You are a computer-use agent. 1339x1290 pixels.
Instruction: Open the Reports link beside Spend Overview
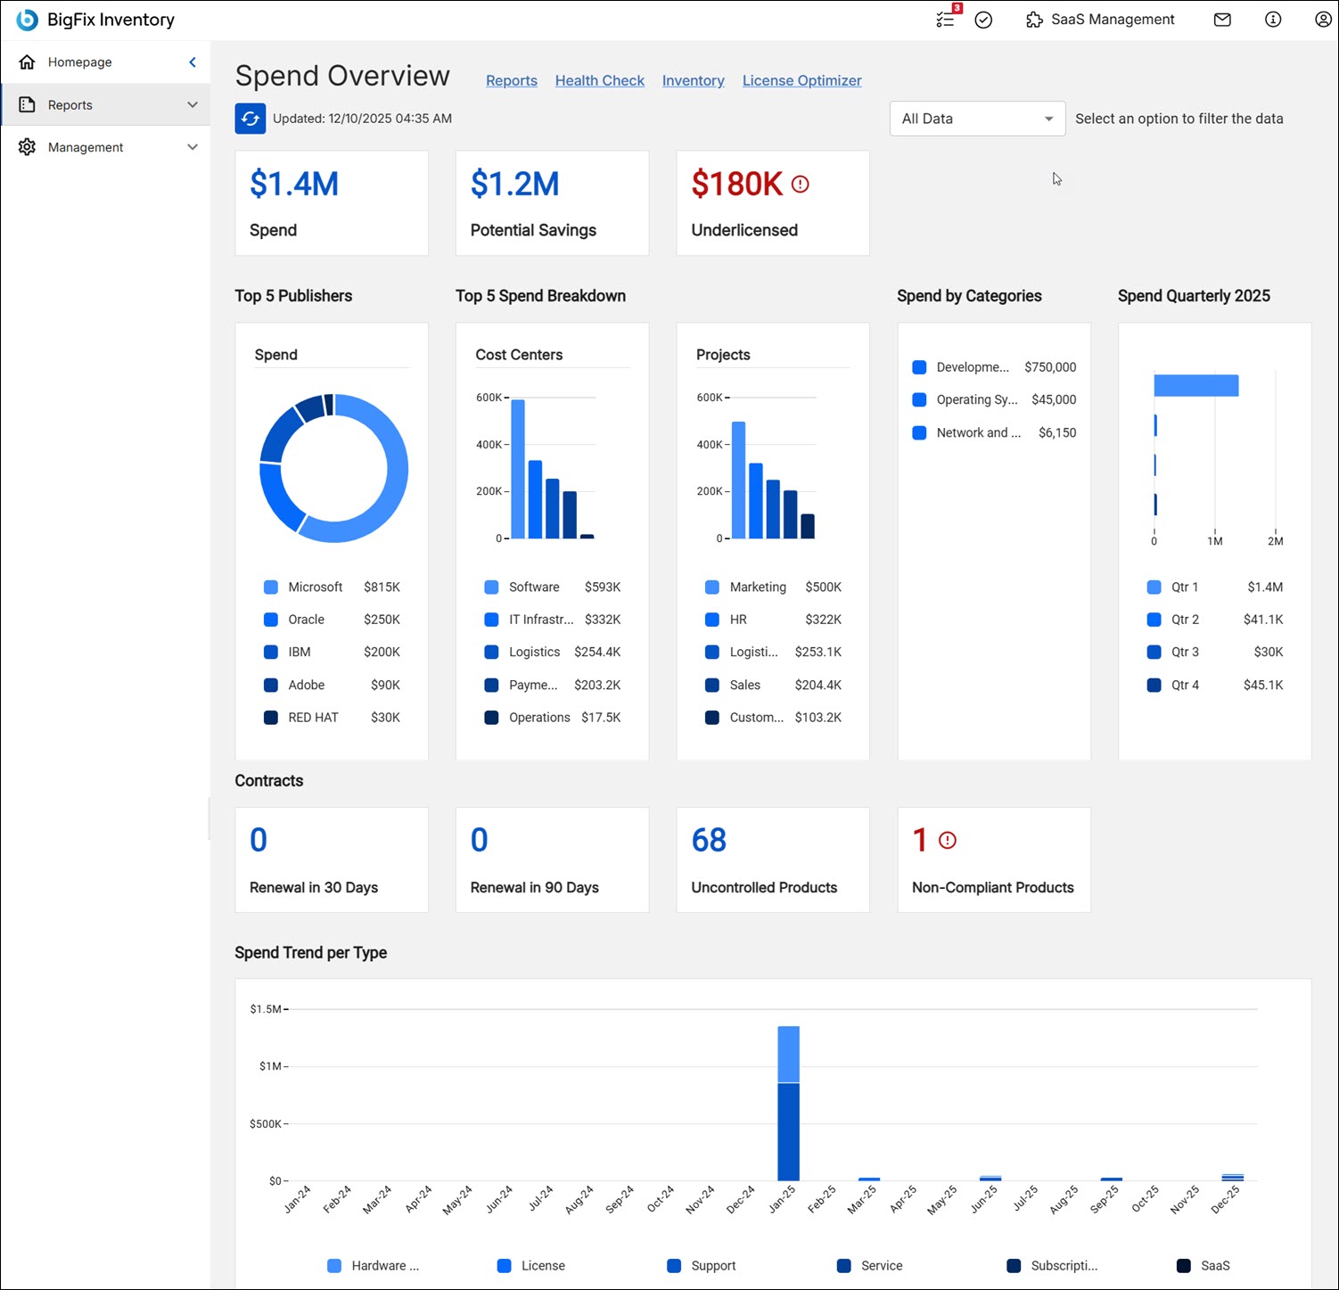(x=512, y=80)
